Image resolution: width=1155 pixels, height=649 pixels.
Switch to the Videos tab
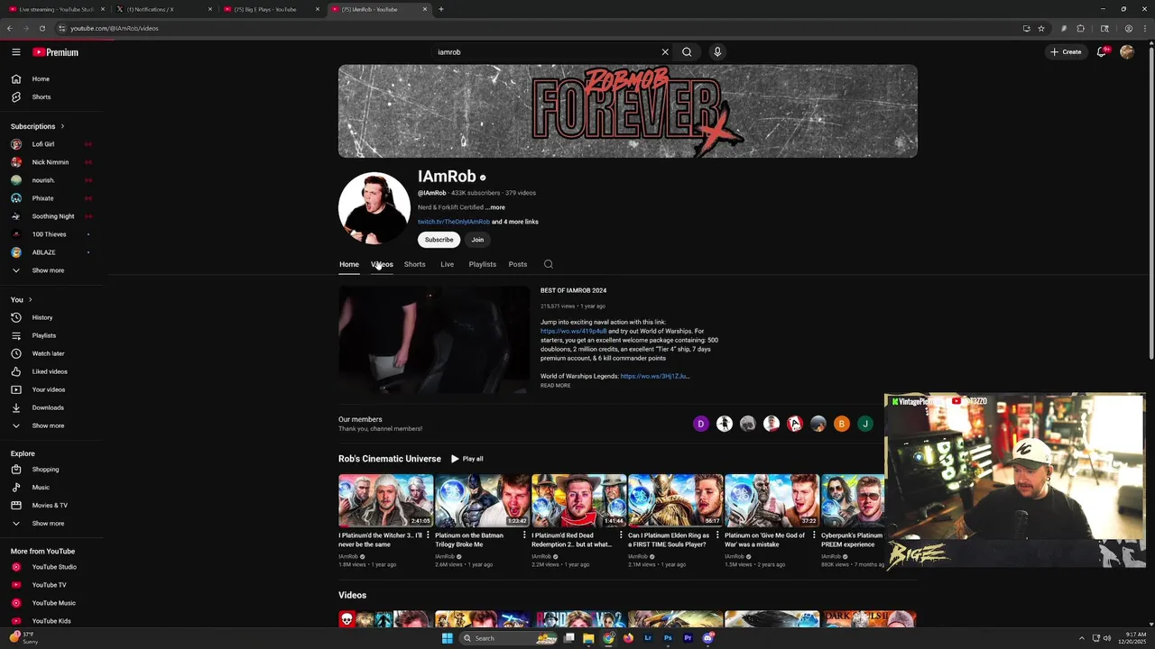[x=382, y=264]
